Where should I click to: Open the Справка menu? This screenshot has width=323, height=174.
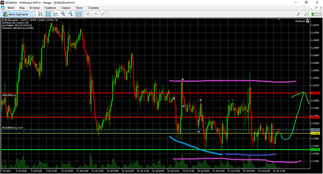[x=93, y=8]
